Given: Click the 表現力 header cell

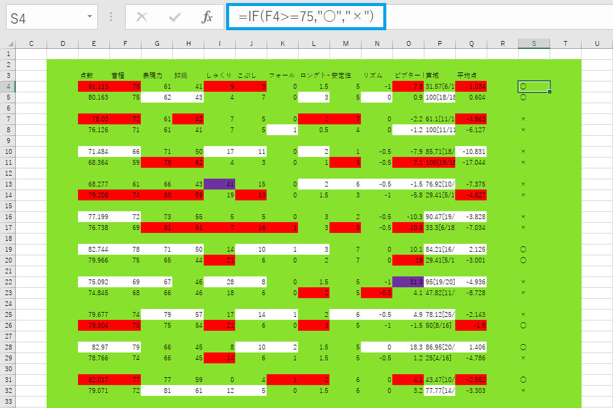Looking at the screenshot, I should coord(157,75).
